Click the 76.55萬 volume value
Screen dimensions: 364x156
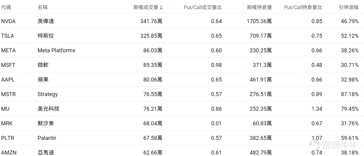tap(153, 95)
